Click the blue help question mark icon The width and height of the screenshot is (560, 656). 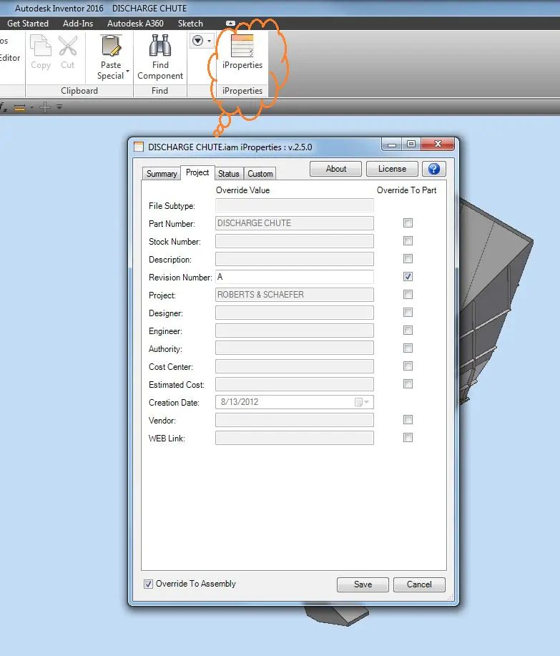(x=433, y=169)
